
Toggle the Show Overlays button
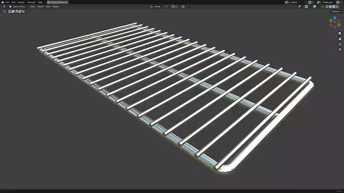coord(314,7)
